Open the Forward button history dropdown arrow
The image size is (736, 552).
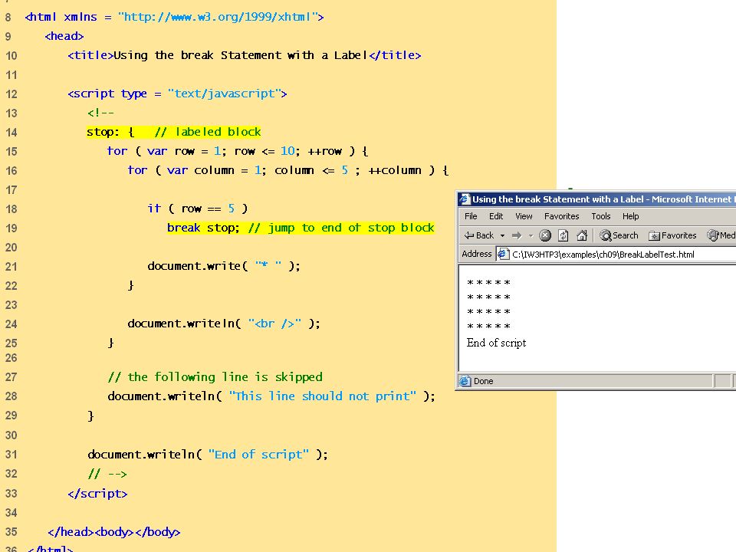(531, 235)
